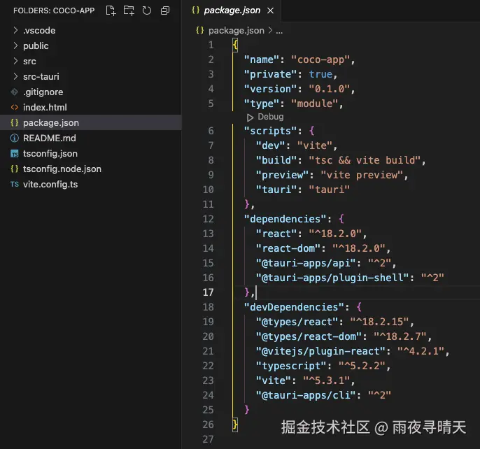Click the braces icon beside package.json in explorer
Viewport: 480px width, 449px height.
click(15, 122)
